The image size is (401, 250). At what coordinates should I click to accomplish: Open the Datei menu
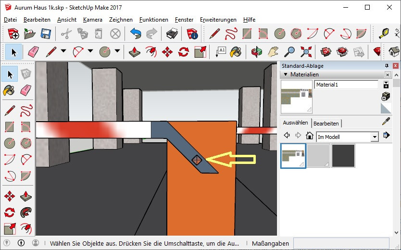[x=10, y=20]
